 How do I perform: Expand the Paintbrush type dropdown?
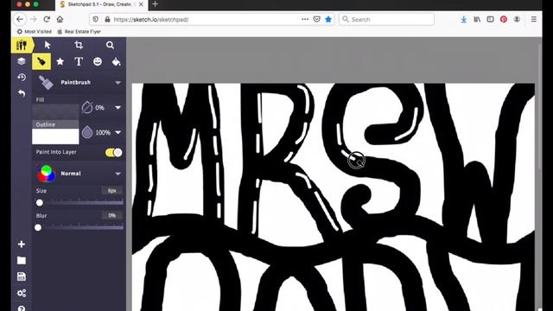[118, 83]
